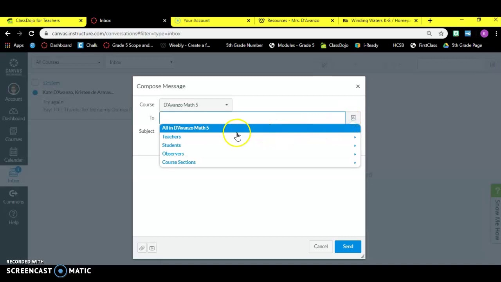Open the All Courses filter dropdown
This screenshot has height=282, width=501.
point(68,62)
